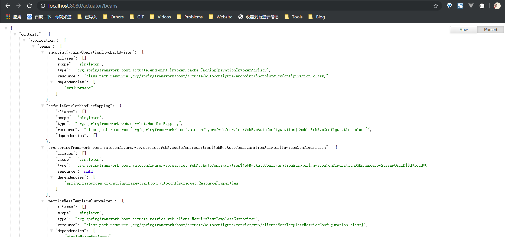Click the ResourceProperties dependency string
This screenshot has width=505, height=237.
pos(152,183)
